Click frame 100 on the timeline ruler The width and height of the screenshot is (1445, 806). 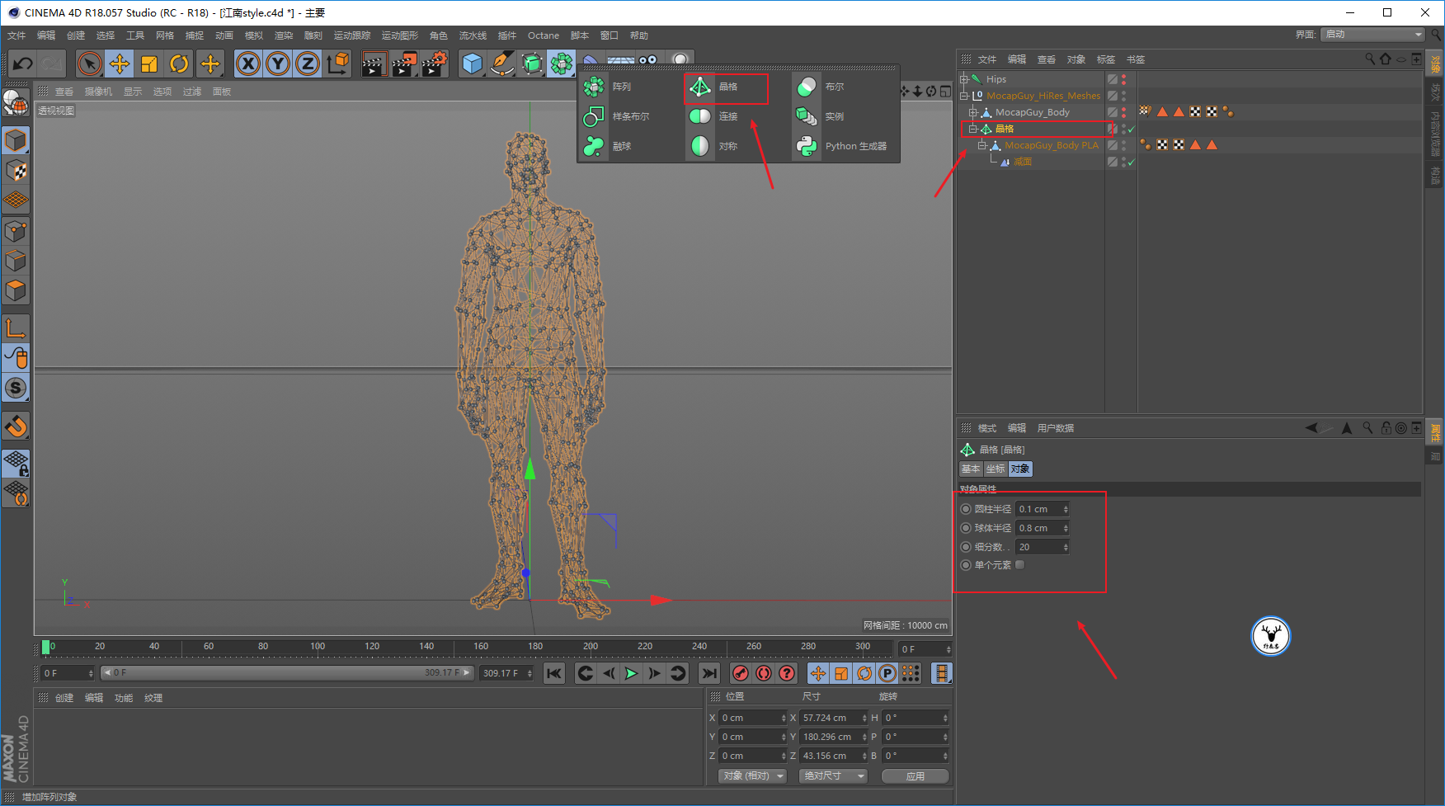318,647
